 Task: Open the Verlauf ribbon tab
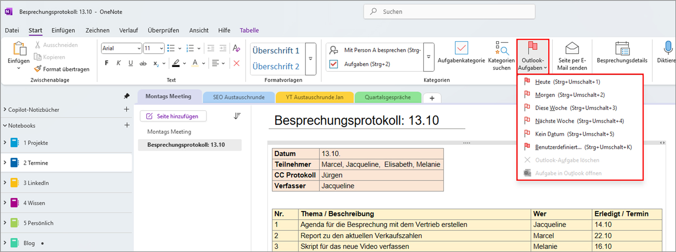(128, 30)
